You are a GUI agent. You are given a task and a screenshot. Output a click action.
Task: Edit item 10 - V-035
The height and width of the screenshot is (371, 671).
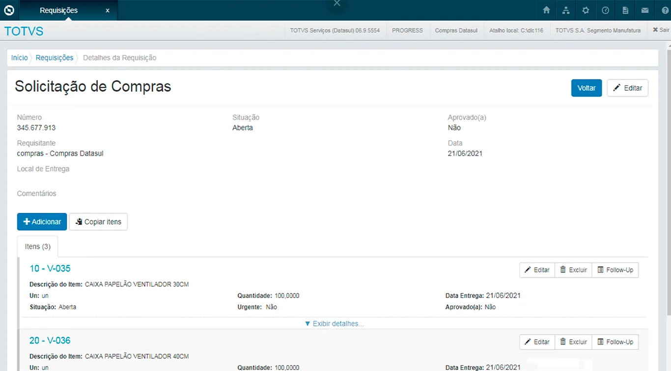click(x=537, y=270)
